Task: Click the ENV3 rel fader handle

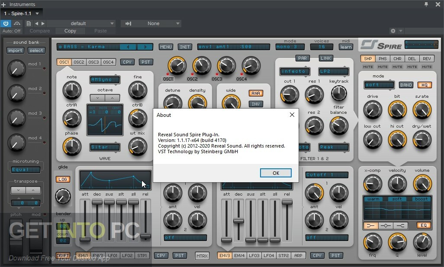Action: pos(287,202)
